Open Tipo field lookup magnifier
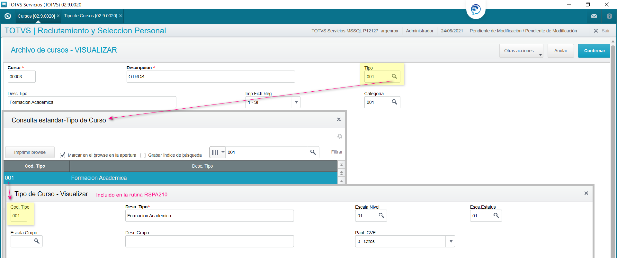617x258 pixels. [394, 76]
